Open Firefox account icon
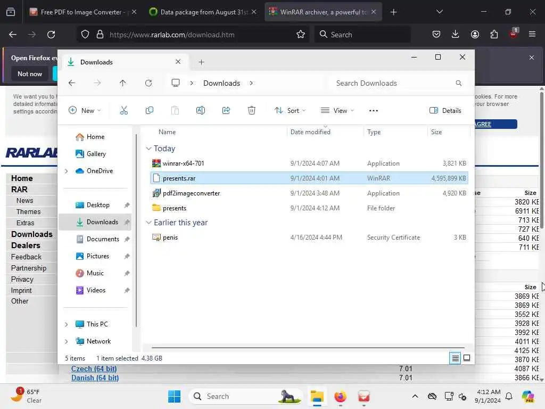 (x=475, y=34)
